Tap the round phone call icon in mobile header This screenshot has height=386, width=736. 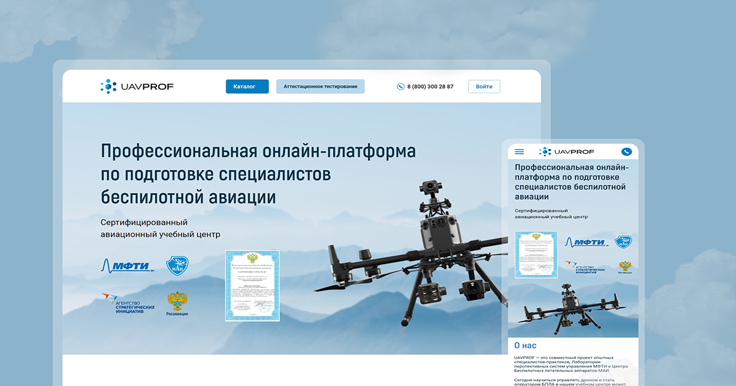626,151
